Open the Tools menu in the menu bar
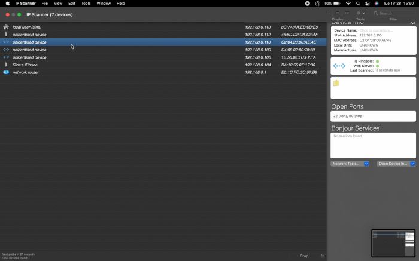419x261 pixels. click(86, 4)
